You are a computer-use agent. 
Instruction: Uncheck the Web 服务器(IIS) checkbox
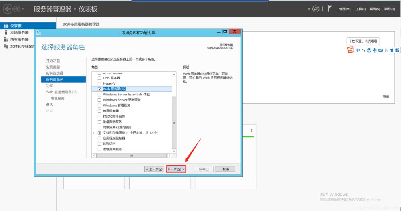99,89
